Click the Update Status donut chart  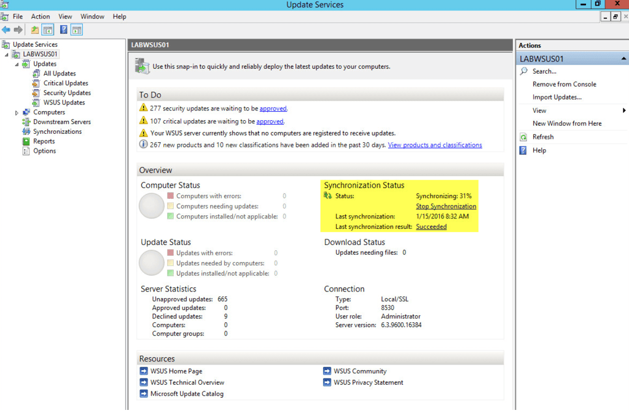click(151, 263)
